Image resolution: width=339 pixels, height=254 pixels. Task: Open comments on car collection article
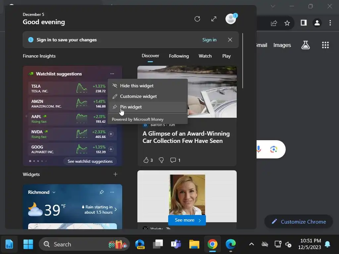pyautogui.click(x=173, y=160)
